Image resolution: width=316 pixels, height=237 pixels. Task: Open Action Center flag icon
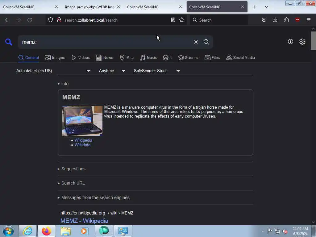point(270,231)
